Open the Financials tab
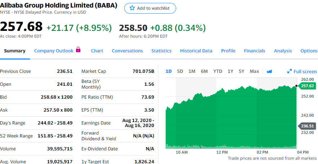The width and height of the screenshot is (318, 164). [x=255, y=51]
